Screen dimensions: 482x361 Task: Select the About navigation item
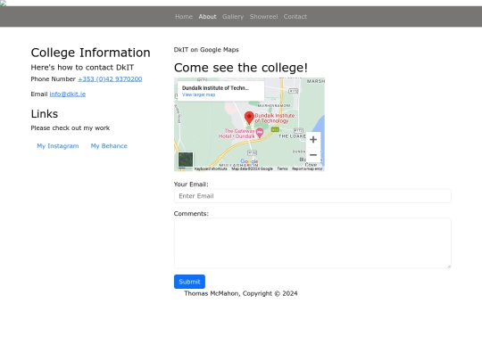[207, 17]
